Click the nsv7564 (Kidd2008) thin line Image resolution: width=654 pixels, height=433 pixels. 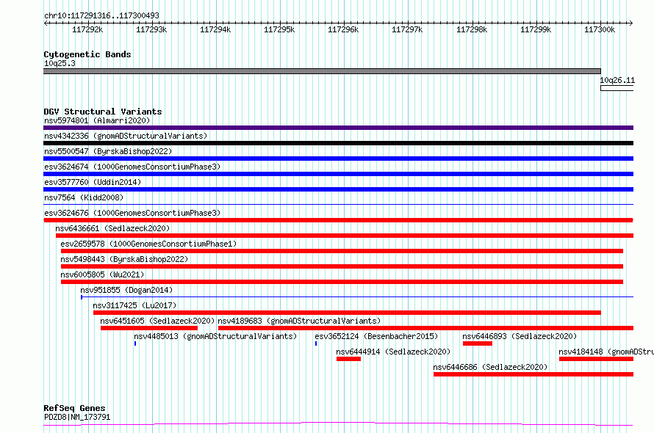pyautogui.click(x=338, y=205)
